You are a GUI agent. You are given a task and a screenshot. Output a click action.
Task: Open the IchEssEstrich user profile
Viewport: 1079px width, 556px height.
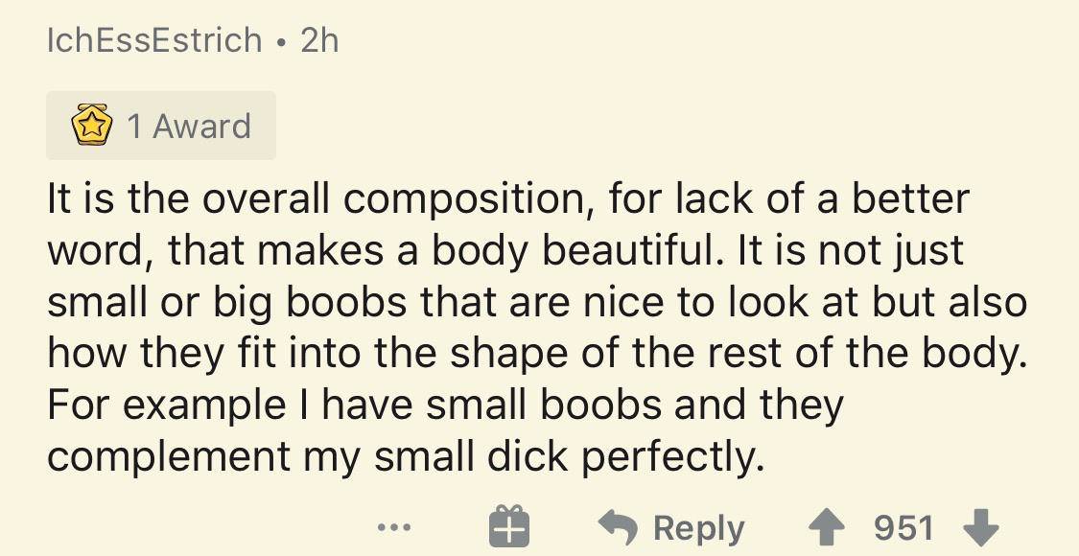(154, 40)
